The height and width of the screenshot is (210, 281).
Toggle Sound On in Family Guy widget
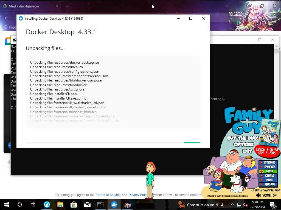pos(266,195)
